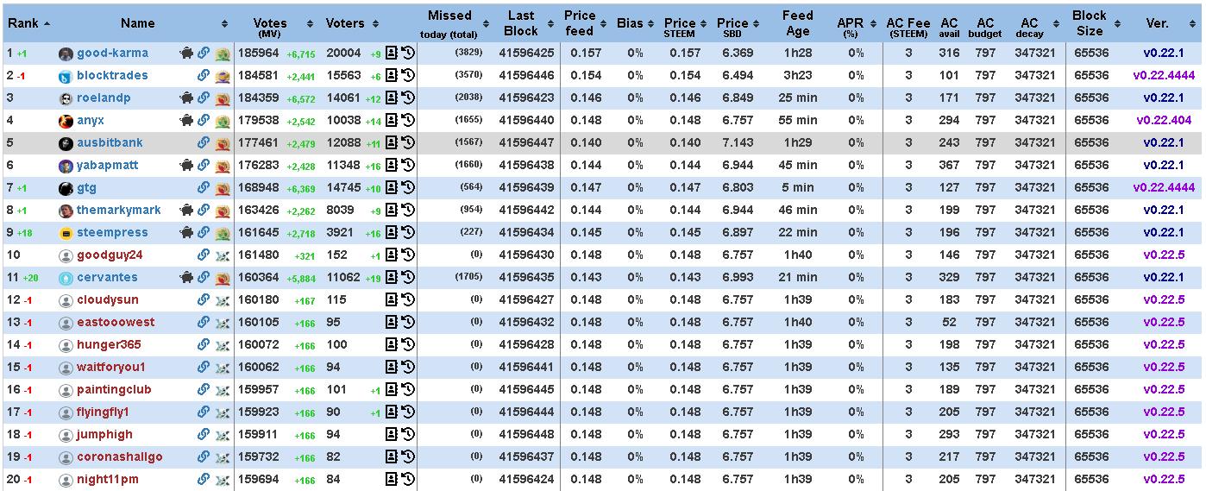
Task: Open the themarkymark witness link
Action: (119, 210)
